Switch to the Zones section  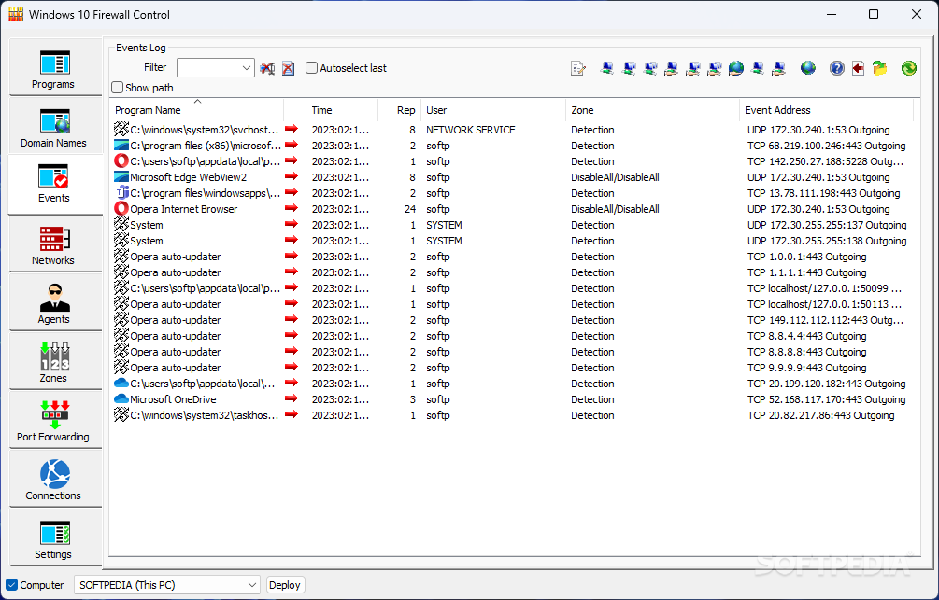tap(54, 361)
